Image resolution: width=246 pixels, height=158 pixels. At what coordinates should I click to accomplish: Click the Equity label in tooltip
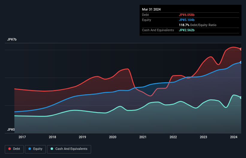[x=147, y=20]
